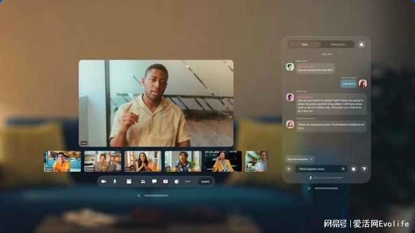
Task: Expand the Send to everyone dropdown
Action: tap(299, 160)
